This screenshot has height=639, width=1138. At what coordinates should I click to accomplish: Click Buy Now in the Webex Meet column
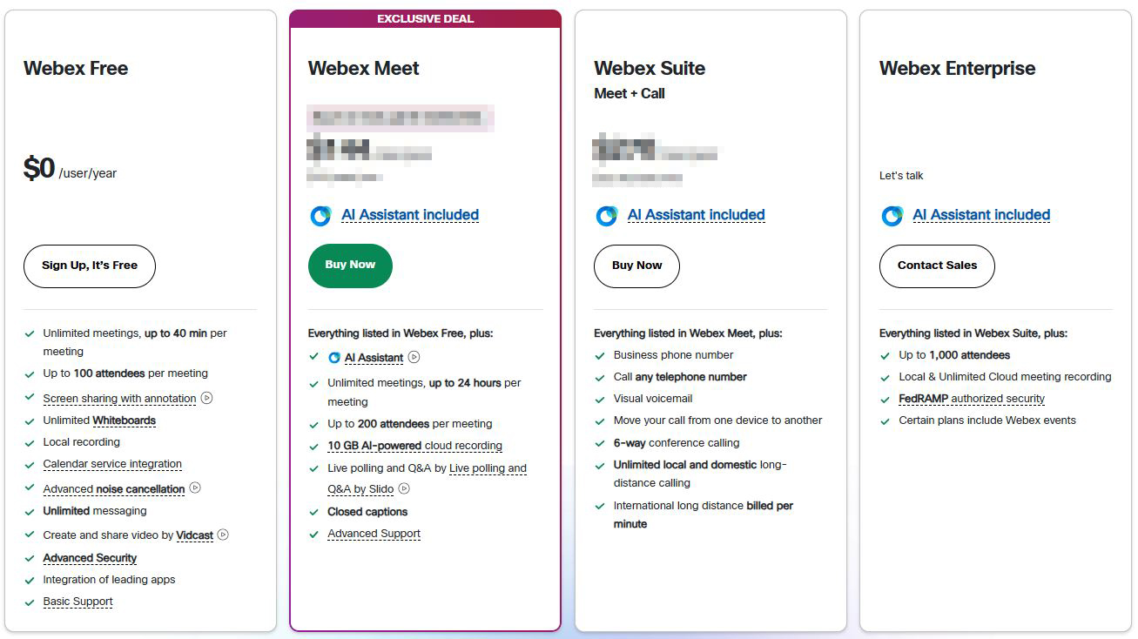click(350, 266)
